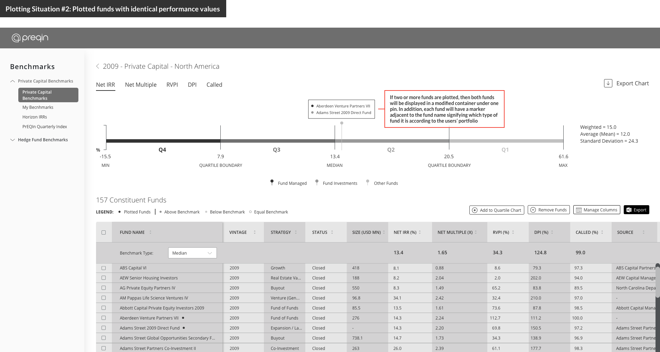Click the Export Chart download icon
This screenshot has width=660, height=352.
pyautogui.click(x=608, y=83)
